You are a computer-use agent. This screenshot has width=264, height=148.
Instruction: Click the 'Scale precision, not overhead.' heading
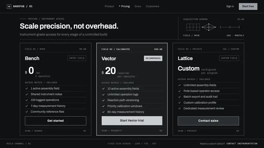click(69, 26)
